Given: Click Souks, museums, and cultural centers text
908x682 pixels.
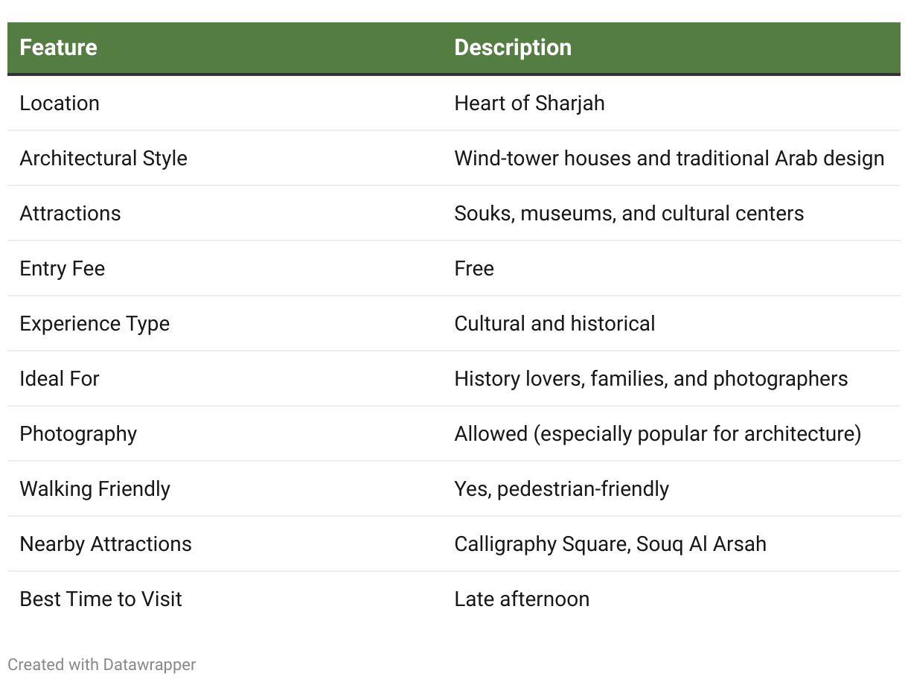Looking at the screenshot, I should click(629, 213).
